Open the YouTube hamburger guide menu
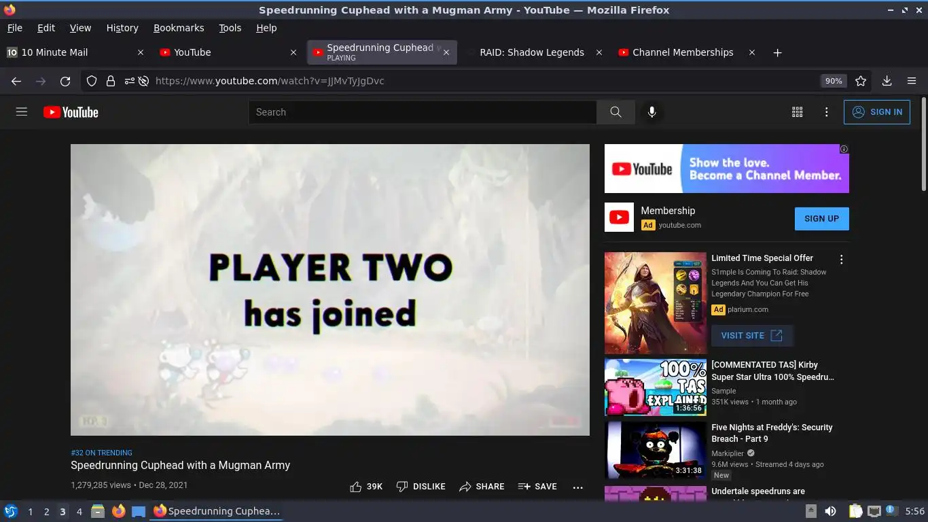 22,112
